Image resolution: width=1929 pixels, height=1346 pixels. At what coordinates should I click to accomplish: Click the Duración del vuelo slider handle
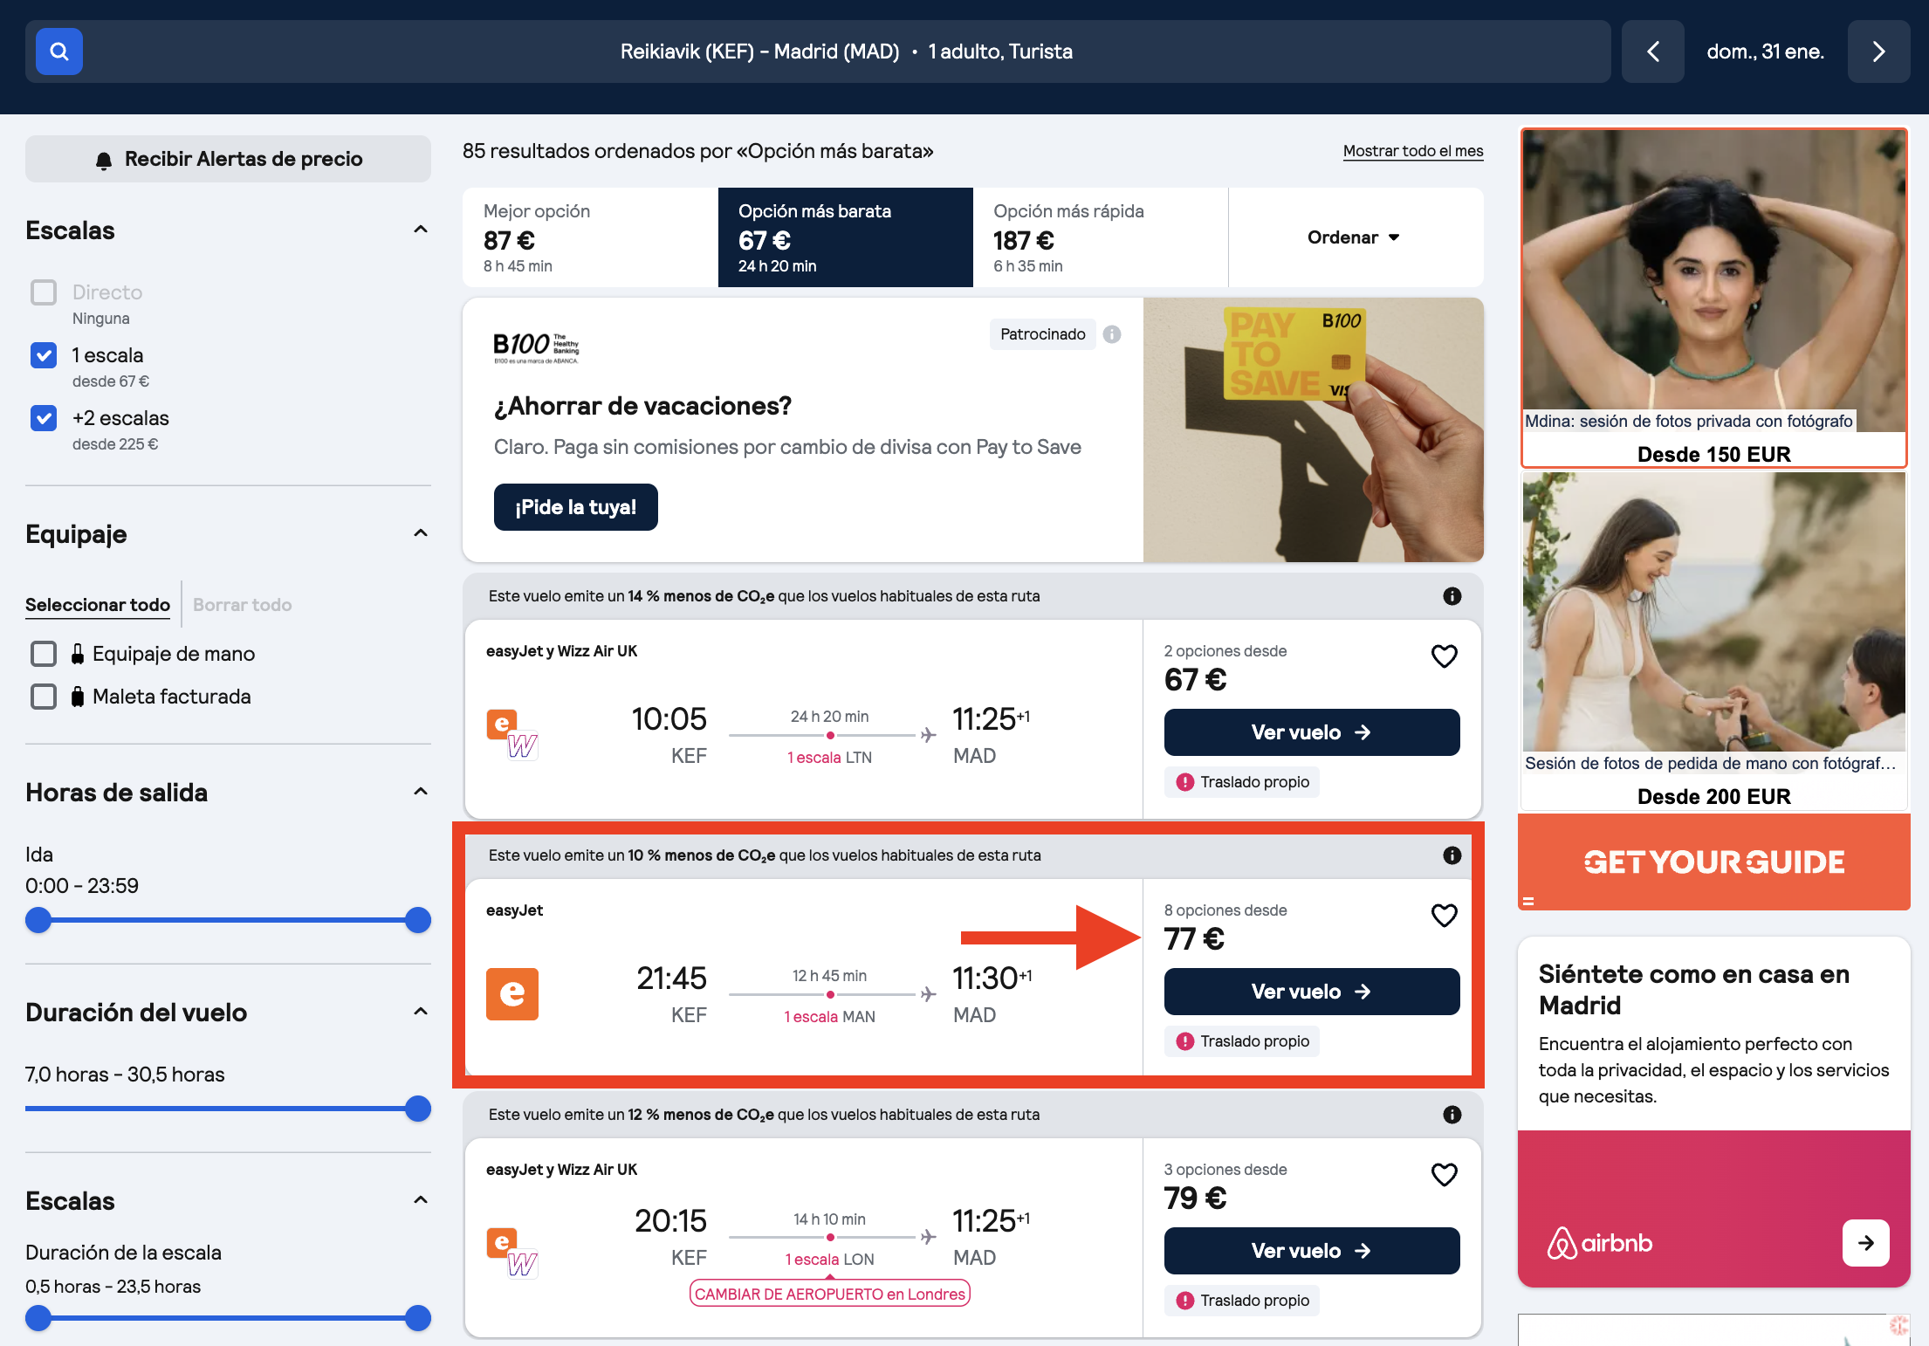(x=418, y=1109)
